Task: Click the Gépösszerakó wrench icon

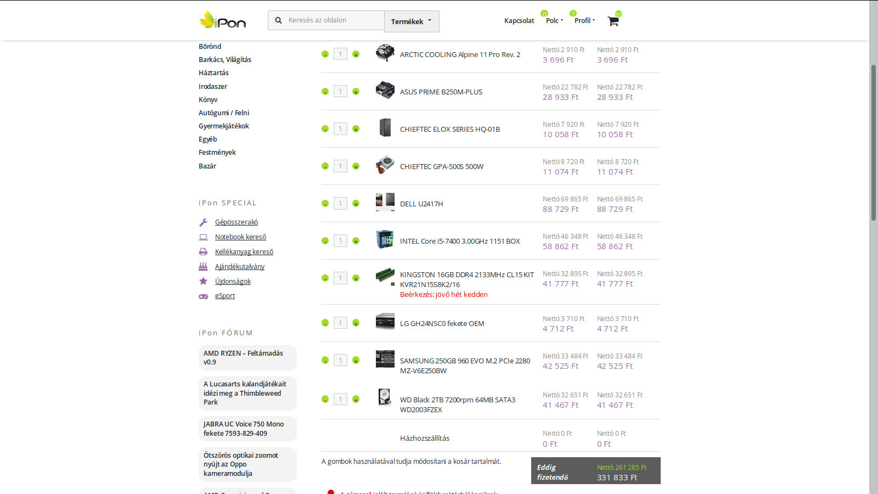Action: [x=203, y=222]
